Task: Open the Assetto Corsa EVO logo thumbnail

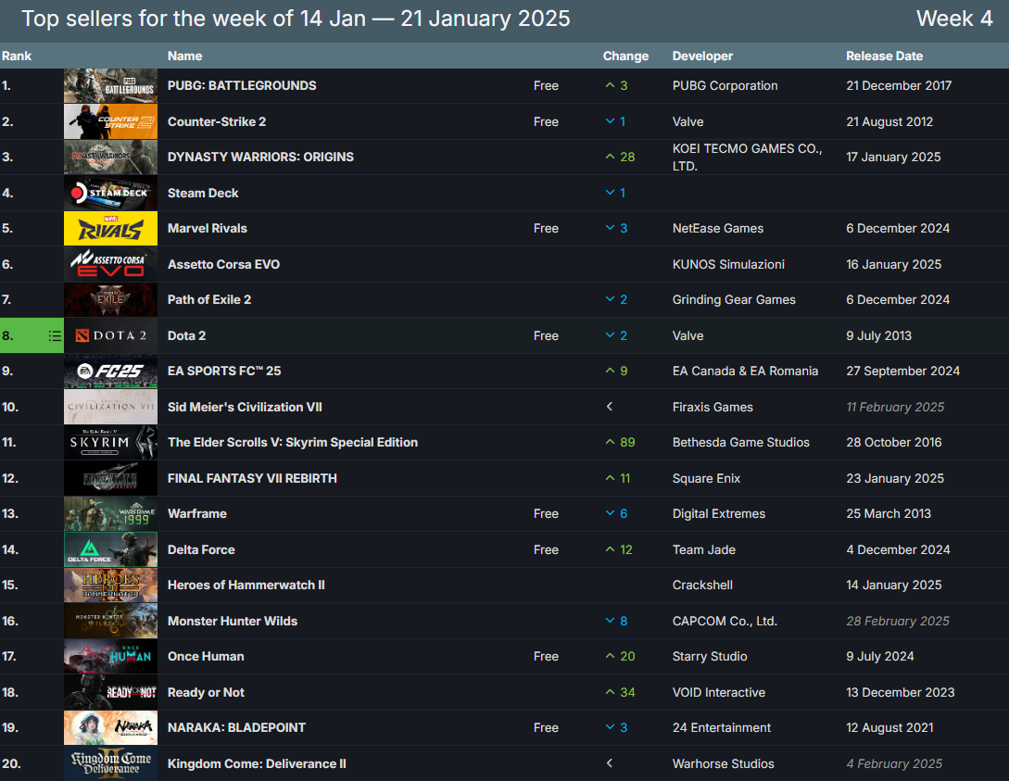Action: (110, 264)
